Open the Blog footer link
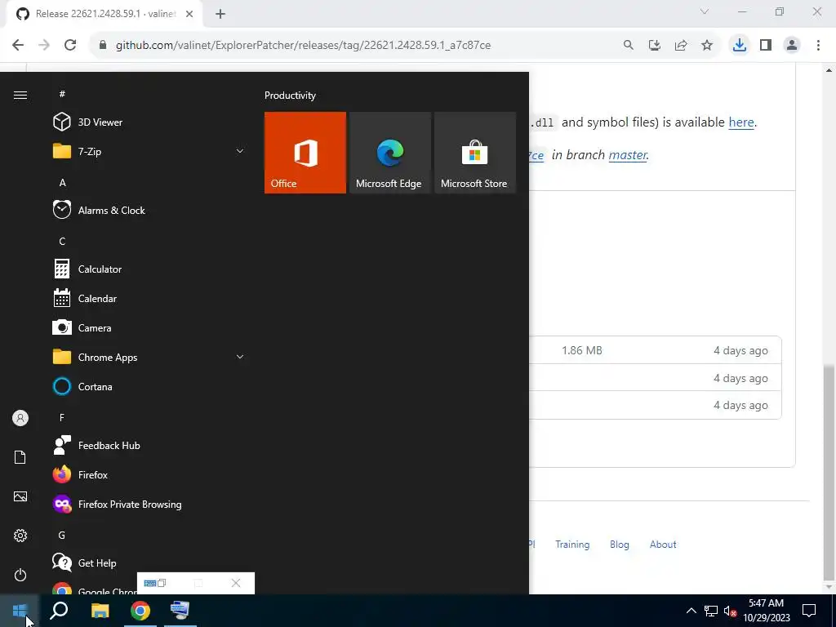This screenshot has height=627, width=836. tap(620, 545)
